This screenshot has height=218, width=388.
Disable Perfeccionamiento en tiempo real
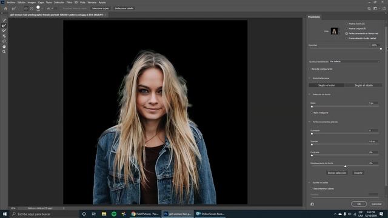pyautogui.click(x=346, y=33)
